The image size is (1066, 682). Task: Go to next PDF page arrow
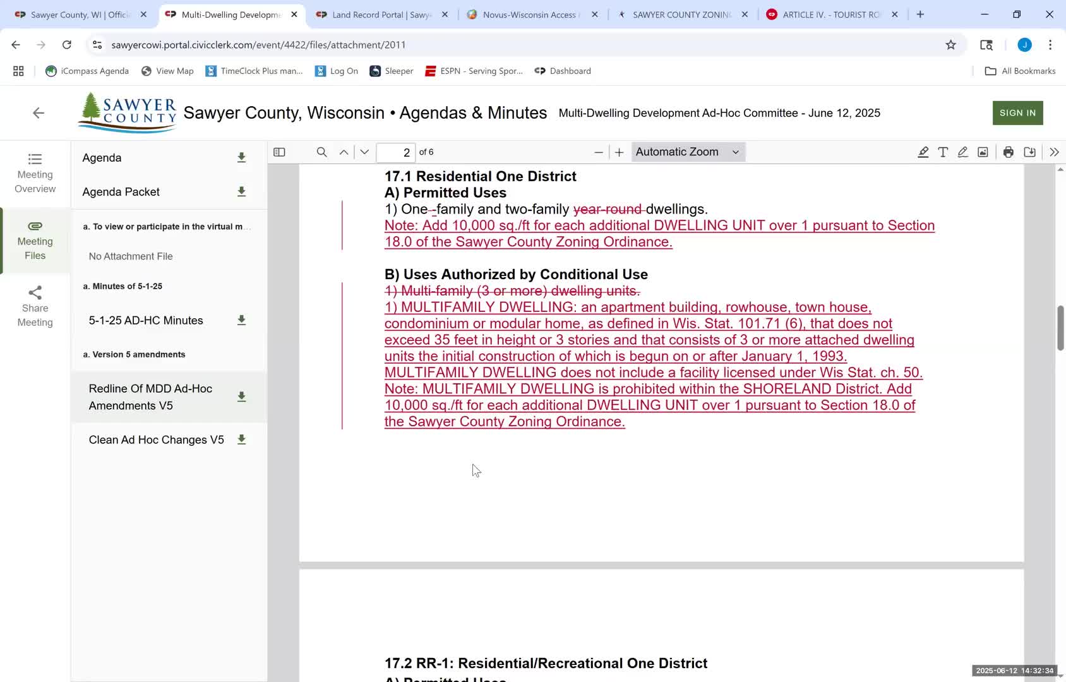[364, 152]
